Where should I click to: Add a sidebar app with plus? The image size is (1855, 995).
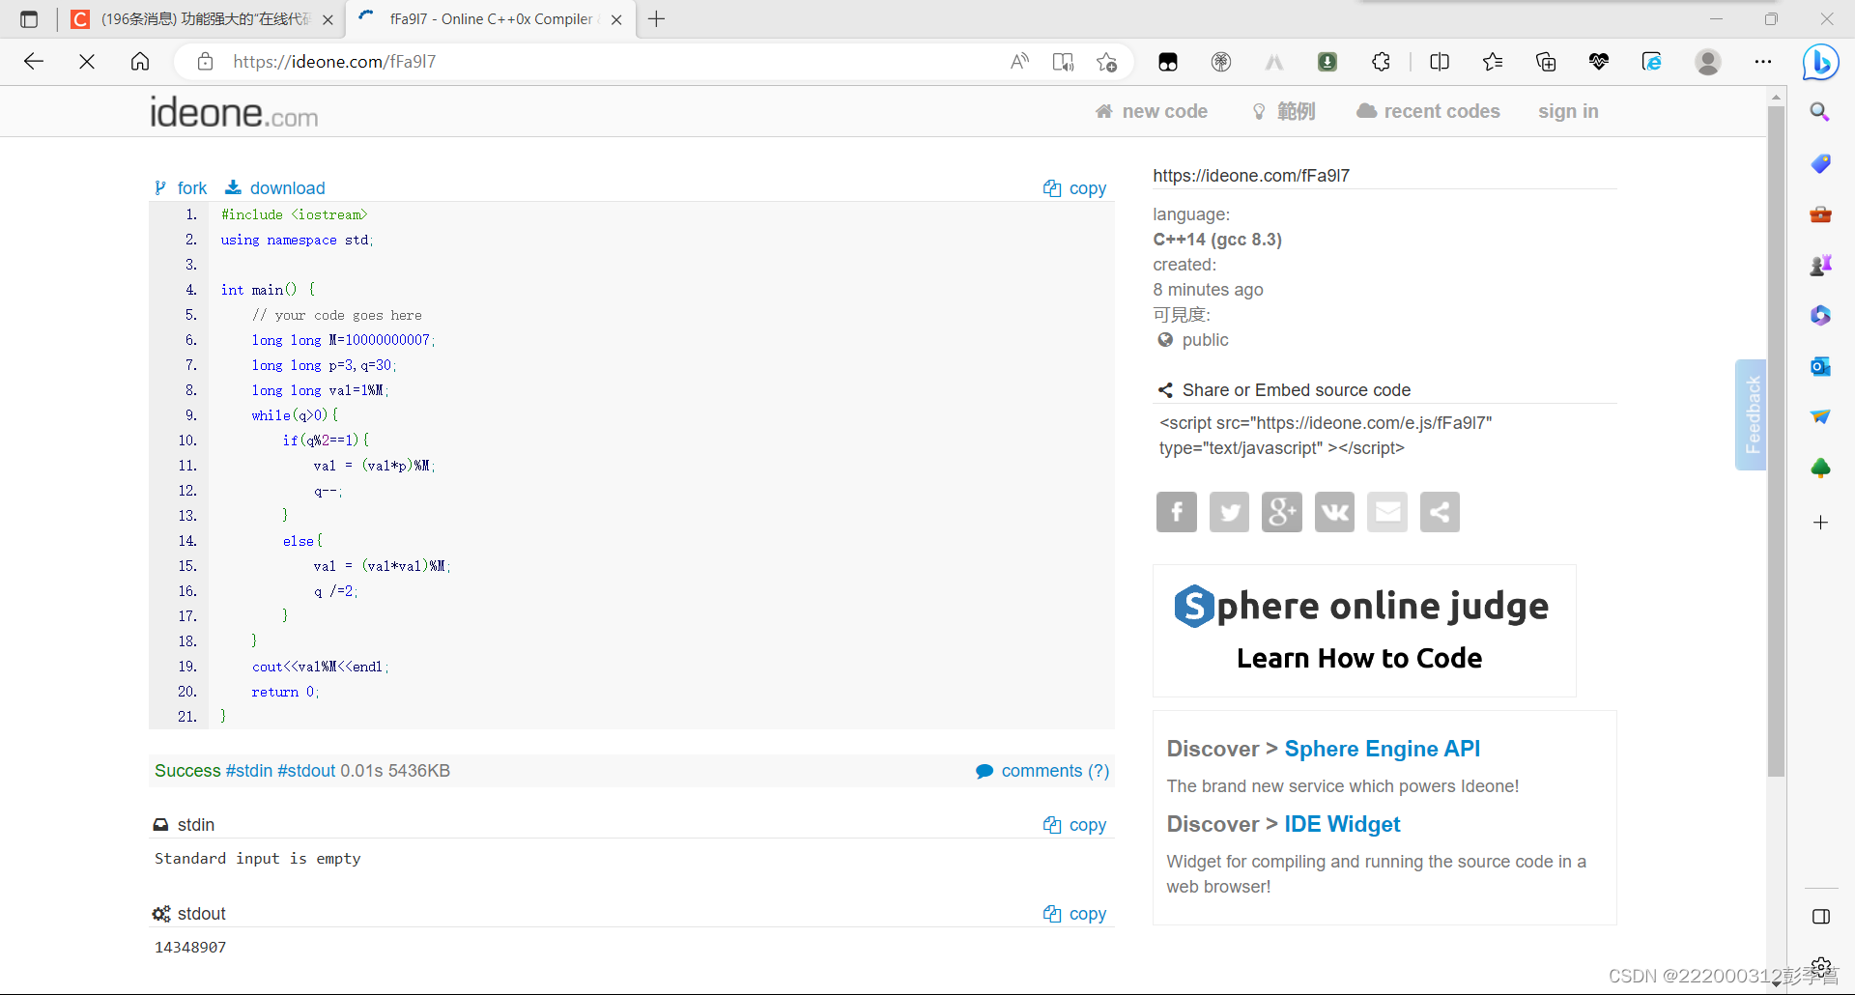[1820, 523]
